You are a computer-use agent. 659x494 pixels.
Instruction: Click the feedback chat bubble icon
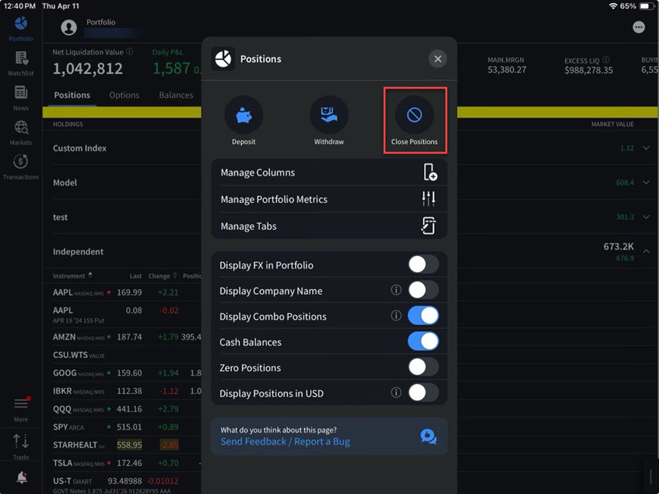point(428,436)
